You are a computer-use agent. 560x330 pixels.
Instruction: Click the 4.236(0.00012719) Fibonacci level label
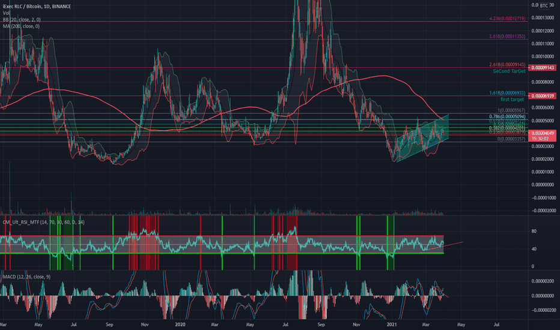coord(507,19)
